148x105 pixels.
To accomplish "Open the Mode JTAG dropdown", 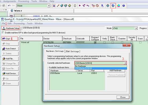I will [x=136, y=28].
